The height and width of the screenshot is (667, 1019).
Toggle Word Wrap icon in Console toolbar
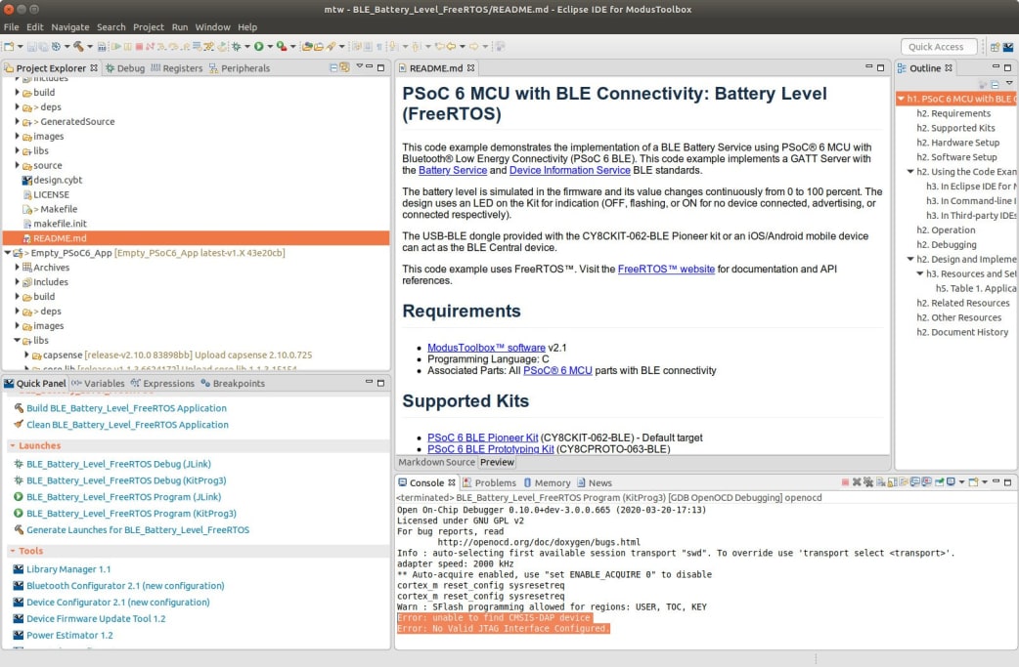[904, 482]
